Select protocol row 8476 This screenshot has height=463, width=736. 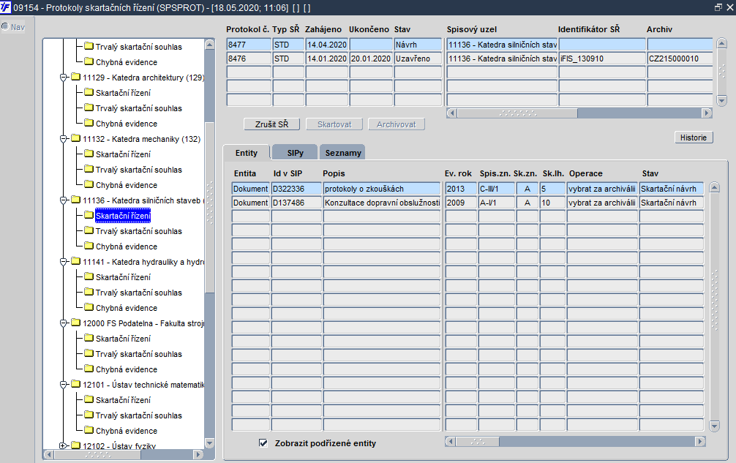pos(248,59)
